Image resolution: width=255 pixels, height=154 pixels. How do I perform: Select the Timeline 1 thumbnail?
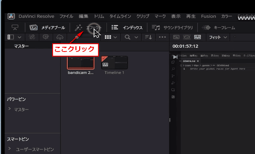114,63
